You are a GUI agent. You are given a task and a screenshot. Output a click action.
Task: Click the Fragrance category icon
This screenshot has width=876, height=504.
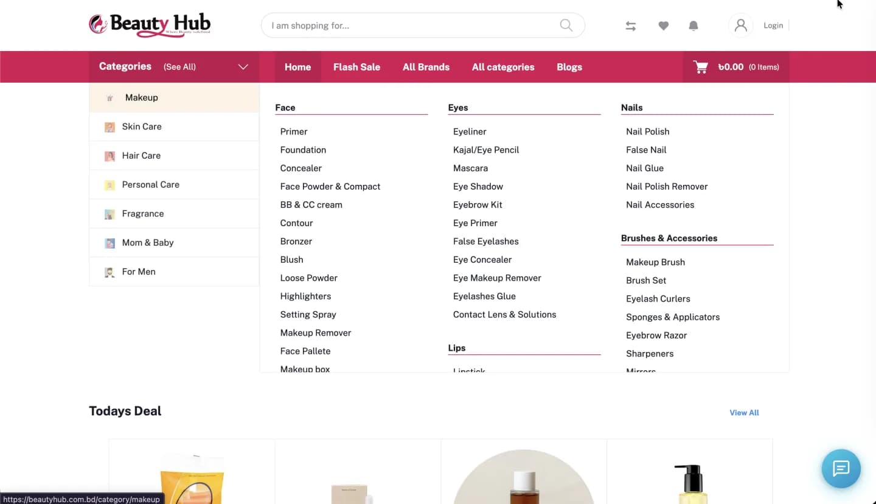109,214
